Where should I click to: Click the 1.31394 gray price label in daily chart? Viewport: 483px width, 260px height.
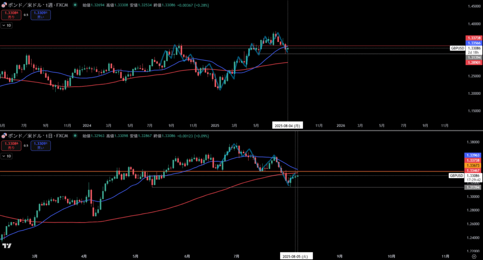click(x=473, y=187)
